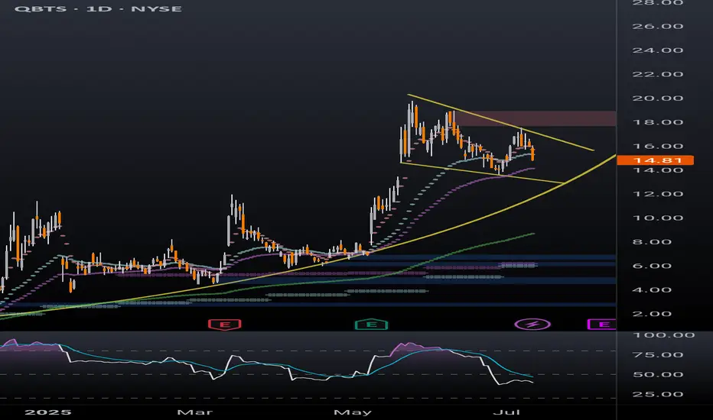Select the lower yellow wedge trendline
The height and width of the screenshot is (420, 713).
(x=482, y=173)
